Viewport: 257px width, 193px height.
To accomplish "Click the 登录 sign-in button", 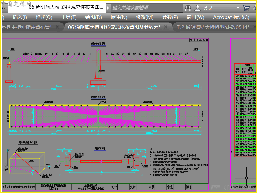I will [x=208, y=8].
